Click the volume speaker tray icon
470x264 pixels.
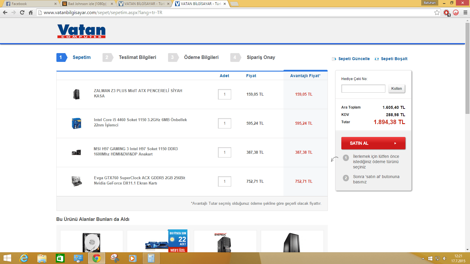pyautogui.click(x=444, y=258)
